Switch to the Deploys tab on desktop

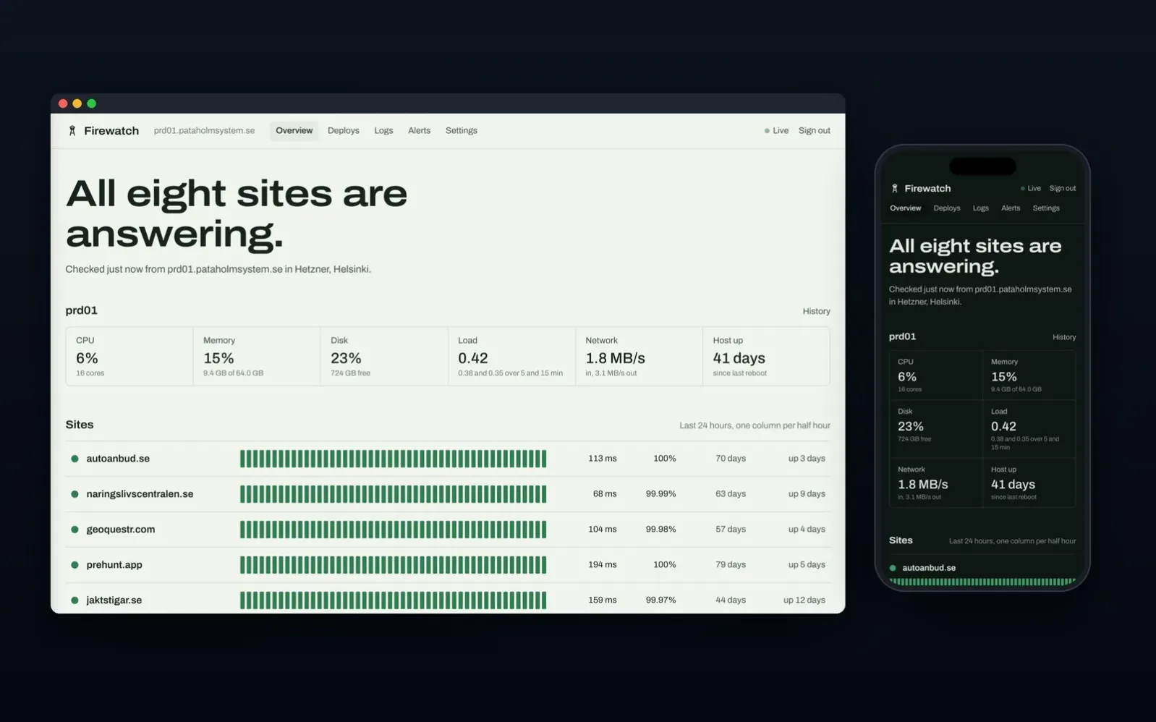pos(343,131)
